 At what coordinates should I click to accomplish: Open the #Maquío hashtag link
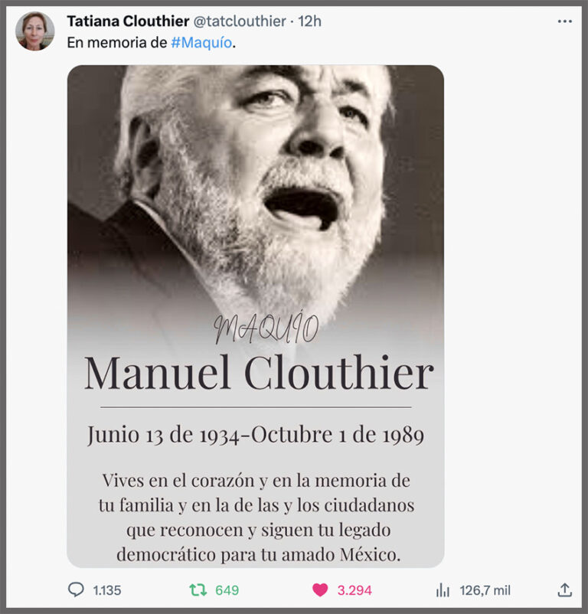tap(201, 42)
